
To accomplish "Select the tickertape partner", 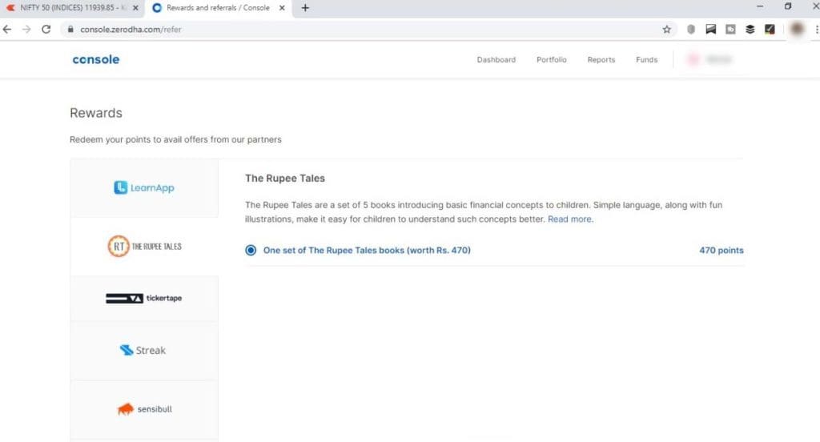I will point(144,298).
